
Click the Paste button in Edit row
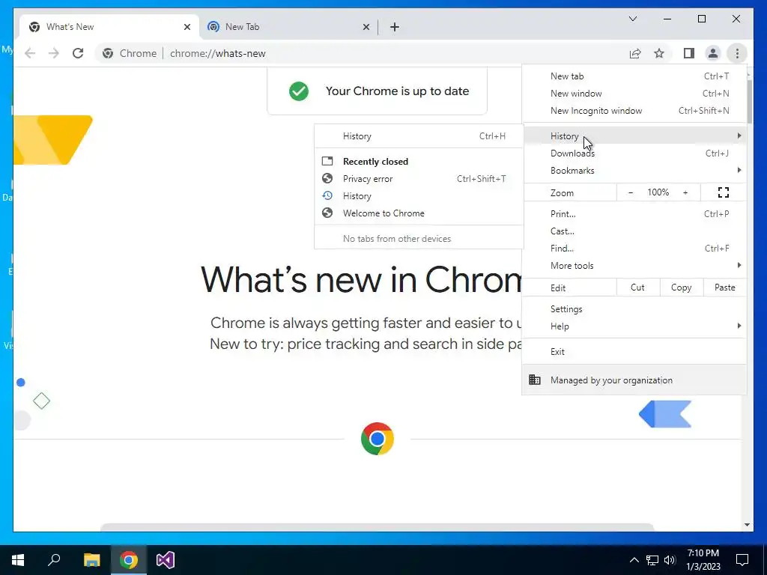(x=725, y=287)
